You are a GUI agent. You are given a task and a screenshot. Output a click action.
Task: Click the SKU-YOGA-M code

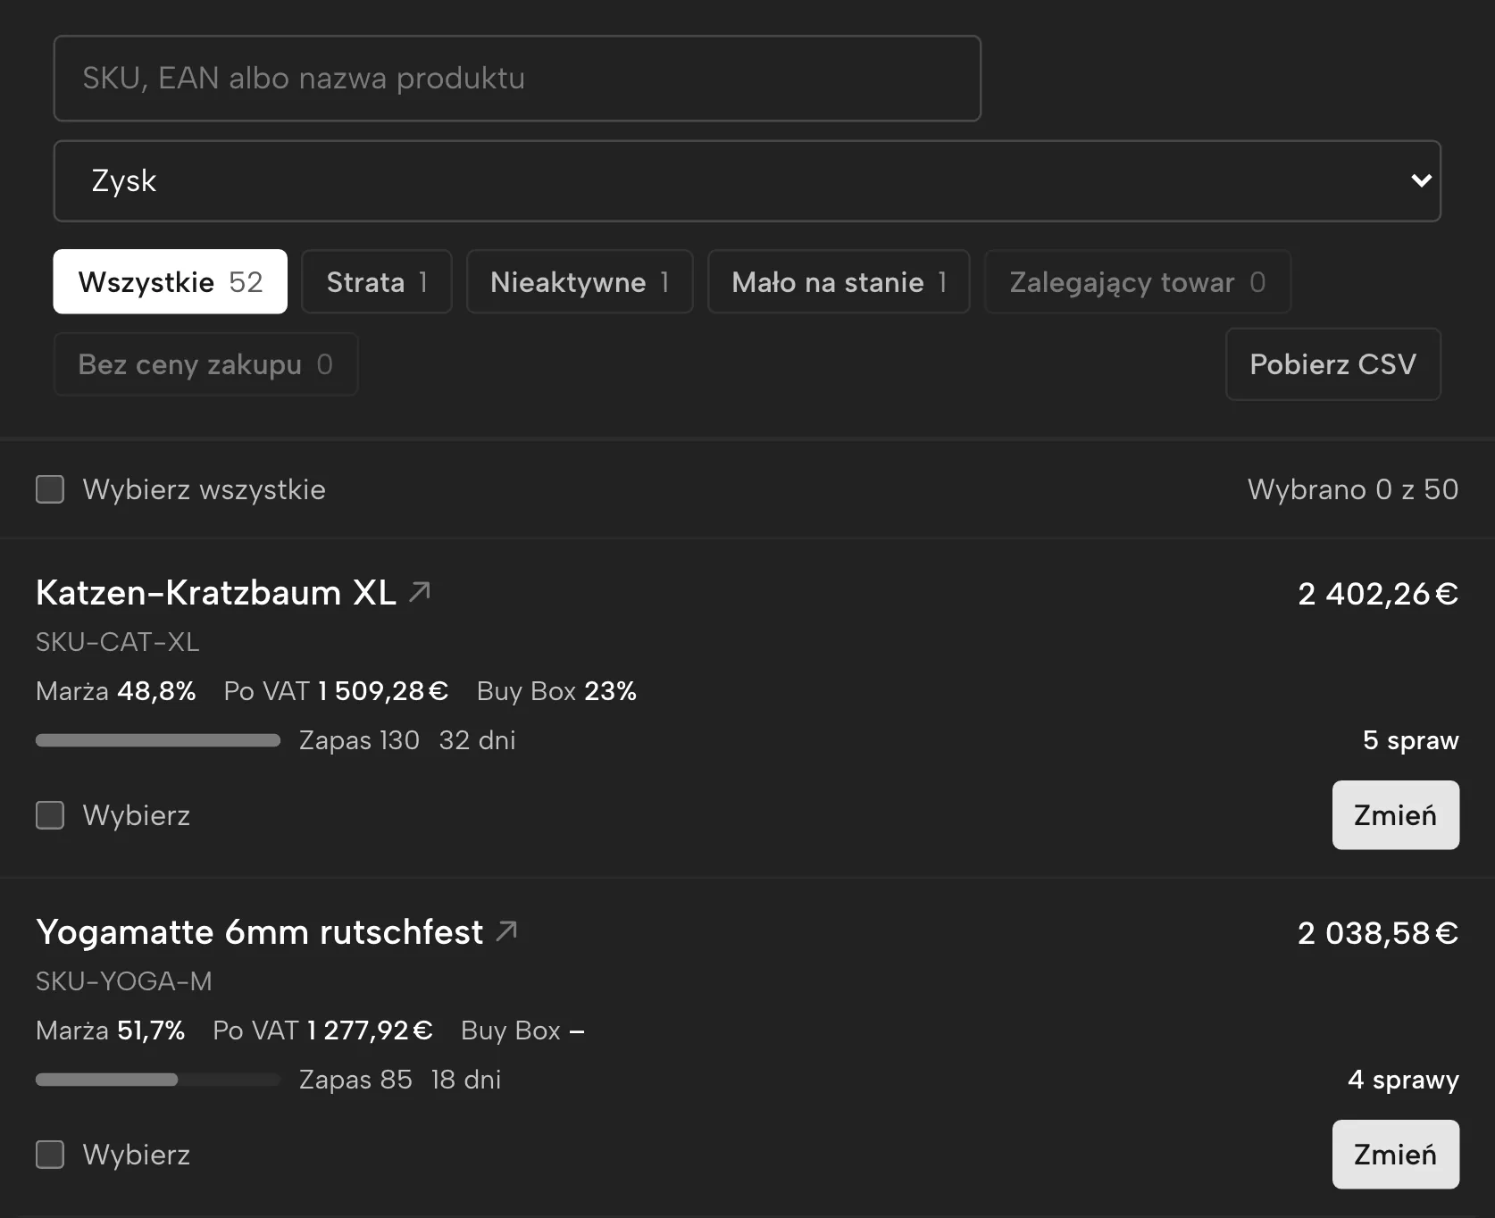click(x=124, y=981)
